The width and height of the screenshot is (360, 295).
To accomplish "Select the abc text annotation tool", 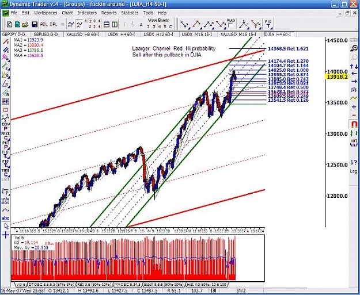I will coord(6,218).
